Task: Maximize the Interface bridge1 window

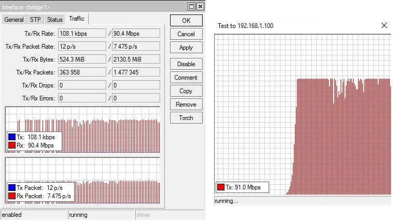Action: pyautogui.click(x=192, y=6)
